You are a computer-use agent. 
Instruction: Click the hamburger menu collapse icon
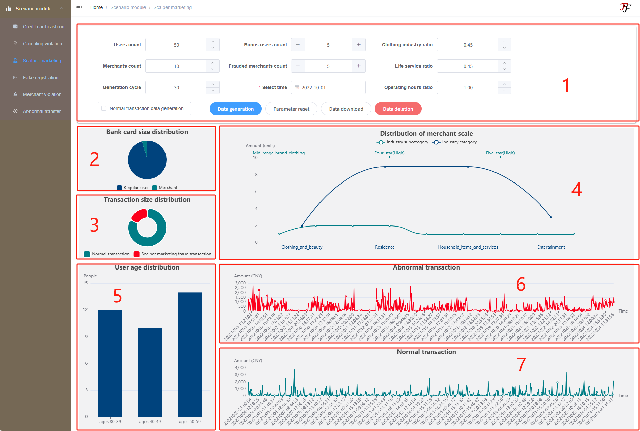click(x=79, y=7)
